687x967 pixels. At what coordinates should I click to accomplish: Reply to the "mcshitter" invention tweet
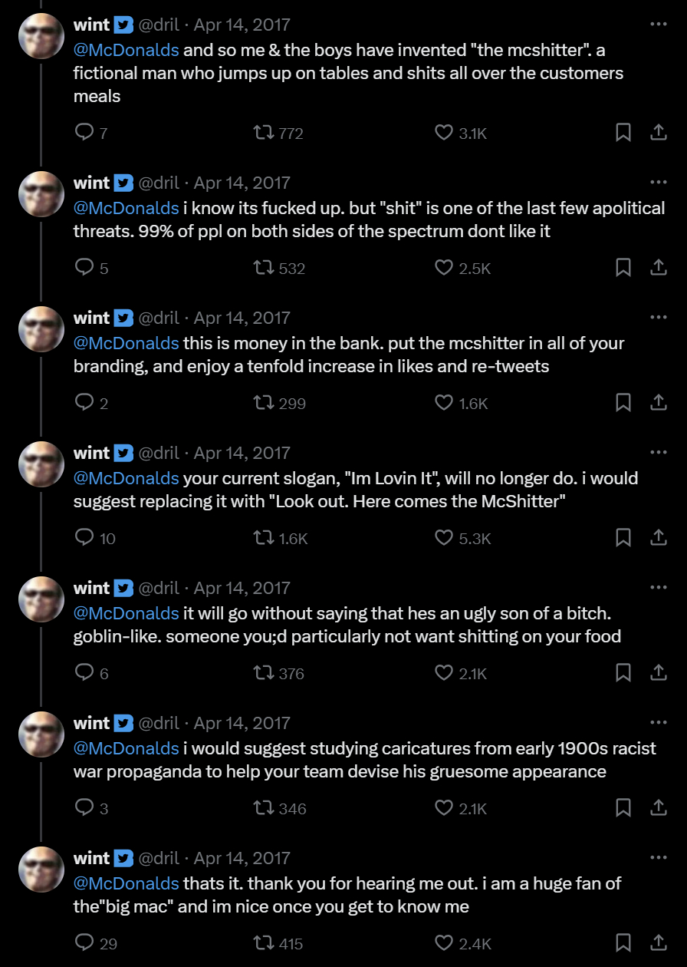pyautogui.click(x=84, y=133)
